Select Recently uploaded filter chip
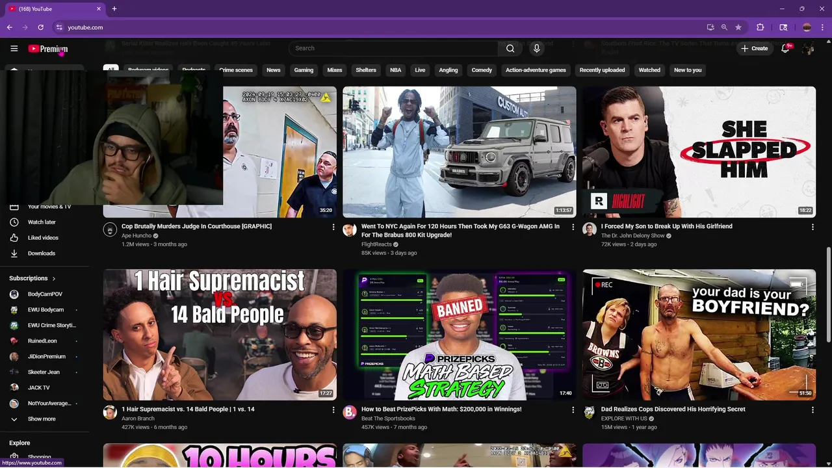Image resolution: width=832 pixels, height=468 pixels. [x=603, y=70]
